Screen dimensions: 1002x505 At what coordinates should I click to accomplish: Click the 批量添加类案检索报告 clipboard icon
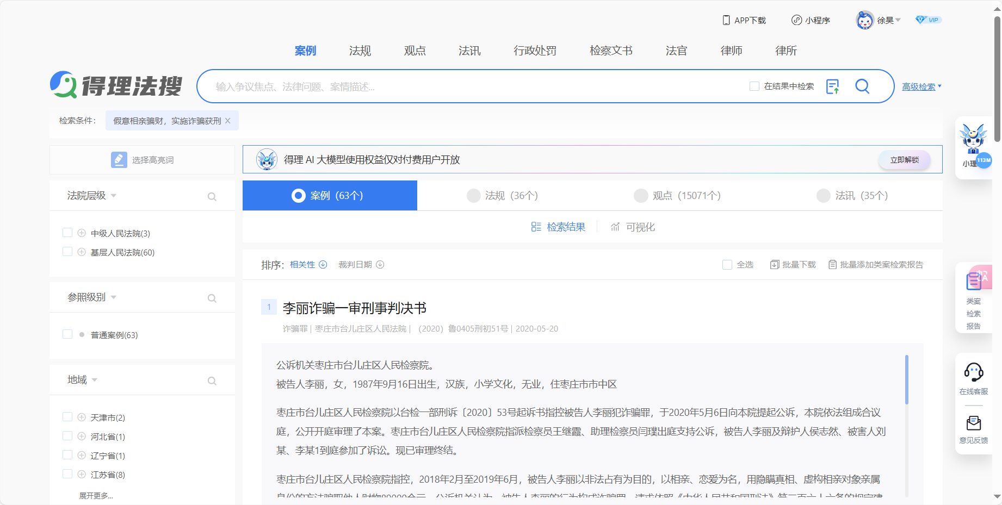coord(833,264)
